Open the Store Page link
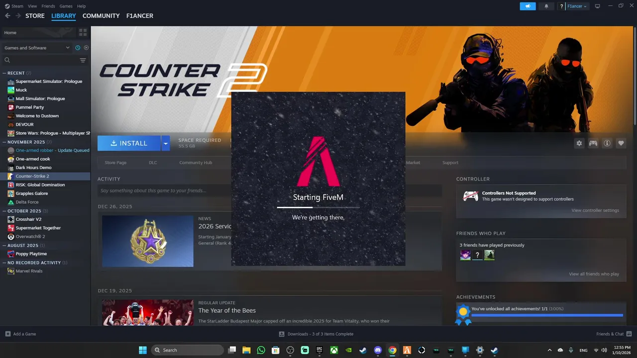The image size is (637, 358). point(115,163)
